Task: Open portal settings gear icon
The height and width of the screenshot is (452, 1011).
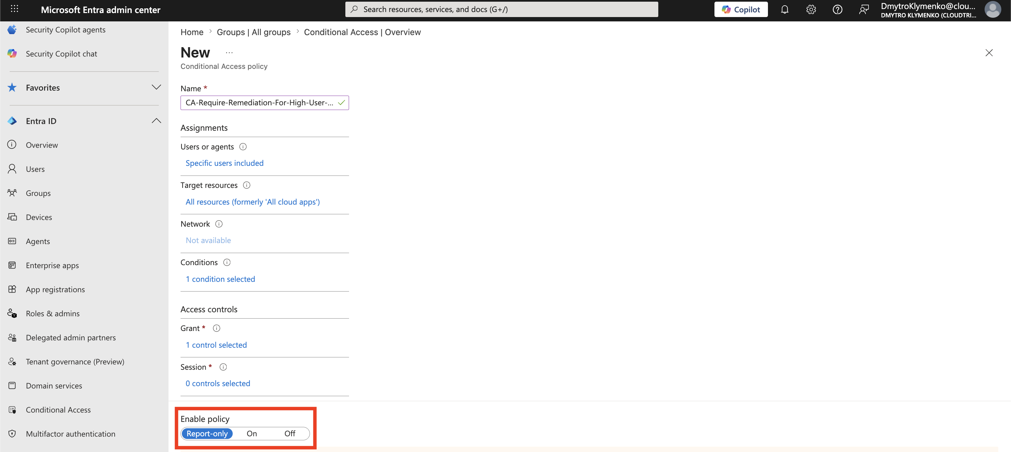Action: pos(811,9)
